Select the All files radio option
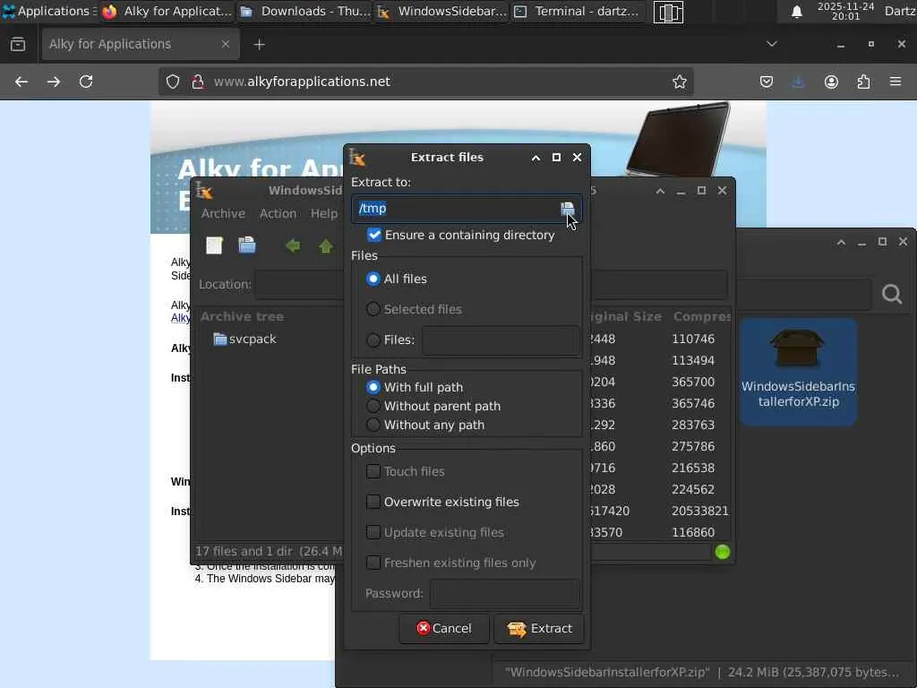Image resolution: width=917 pixels, height=688 pixels. [x=373, y=279]
